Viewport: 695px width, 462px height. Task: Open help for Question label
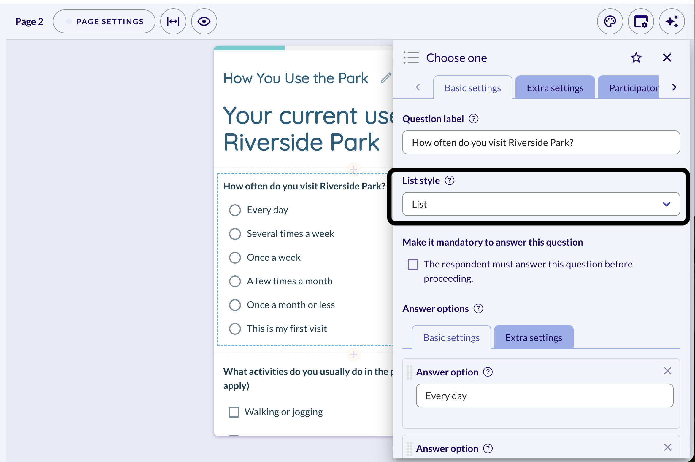(473, 119)
